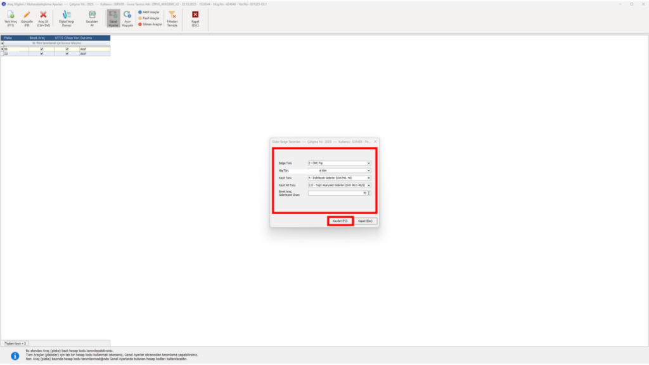Select the Pasif Araçlar filter option

coord(149,18)
